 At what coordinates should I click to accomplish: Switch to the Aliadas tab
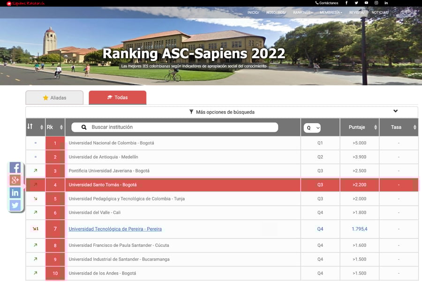(x=54, y=97)
